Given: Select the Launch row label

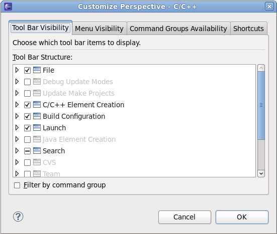Looking at the screenshot, I should (54, 128).
